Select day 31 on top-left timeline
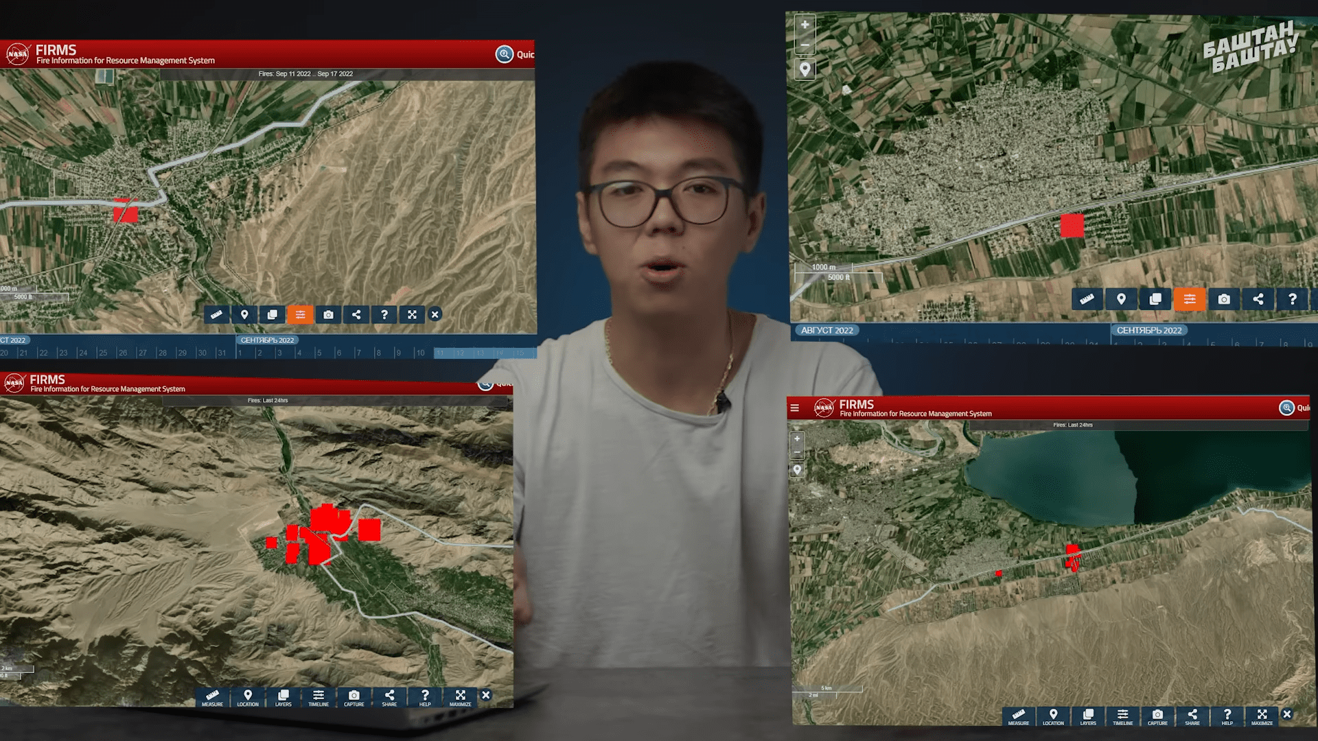Screen dimensions: 1318x741 click(x=221, y=353)
